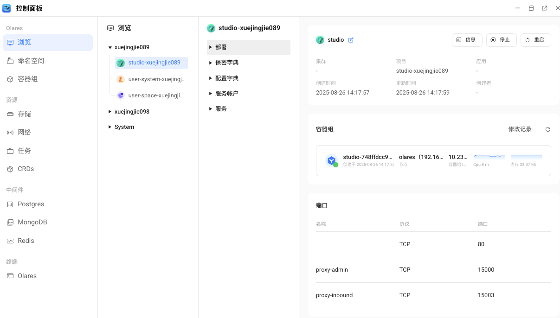Expand the System tree node

pos(110,127)
